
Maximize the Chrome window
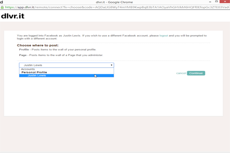216,2
